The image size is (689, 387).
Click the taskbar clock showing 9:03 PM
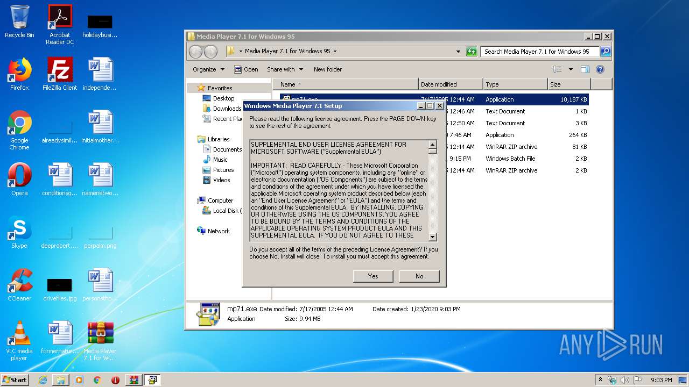click(661, 380)
